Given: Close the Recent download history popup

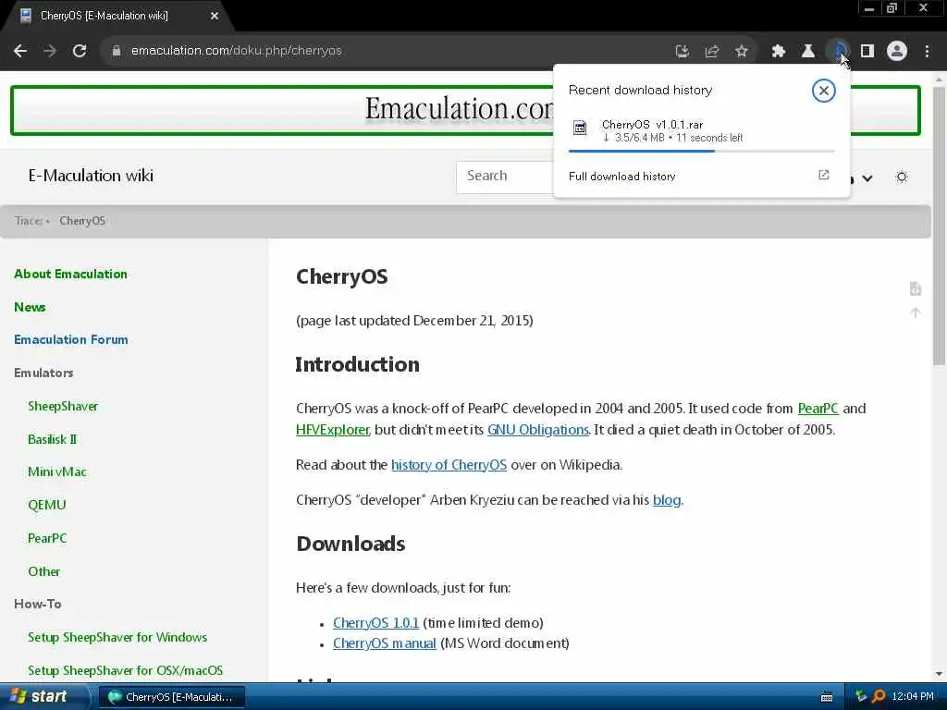Looking at the screenshot, I should 823,91.
